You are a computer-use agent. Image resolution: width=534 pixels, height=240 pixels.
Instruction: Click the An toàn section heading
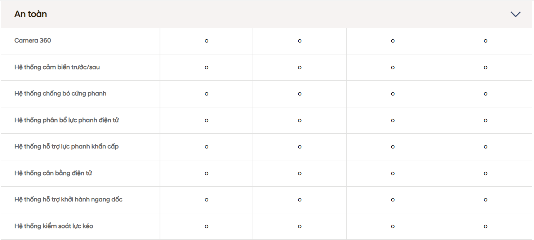point(31,14)
